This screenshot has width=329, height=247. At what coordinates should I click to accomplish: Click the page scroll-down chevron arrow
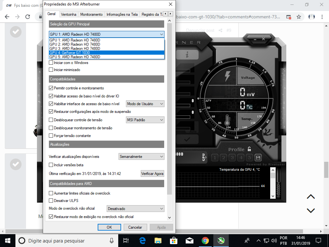(311, 210)
